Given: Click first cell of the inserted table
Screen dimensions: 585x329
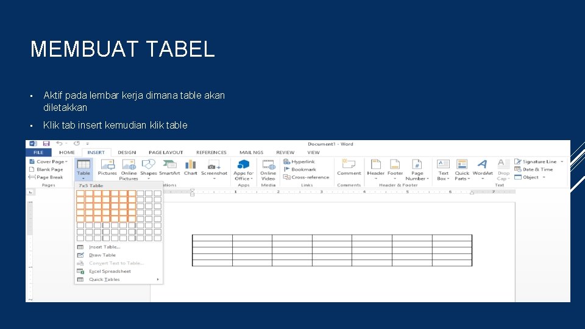Looking at the screenshot, I should point(212,238).
